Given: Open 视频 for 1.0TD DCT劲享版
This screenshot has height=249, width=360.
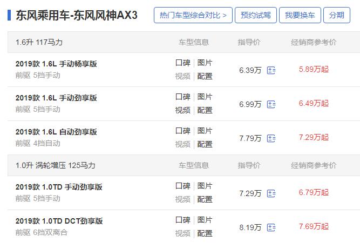Looking at the screenshot, I should pyautogui.click(x=183, y=233).
